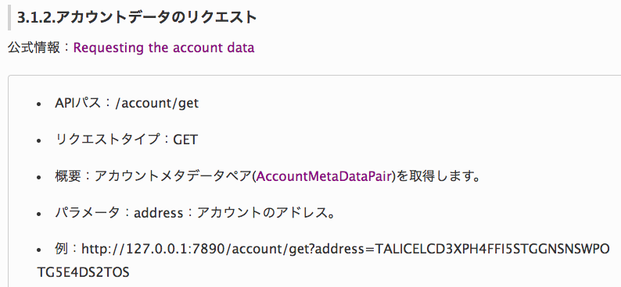Click the アカウントメタデータペア text
The width and height of the screenshot is (621, 287).
[173, 176]
